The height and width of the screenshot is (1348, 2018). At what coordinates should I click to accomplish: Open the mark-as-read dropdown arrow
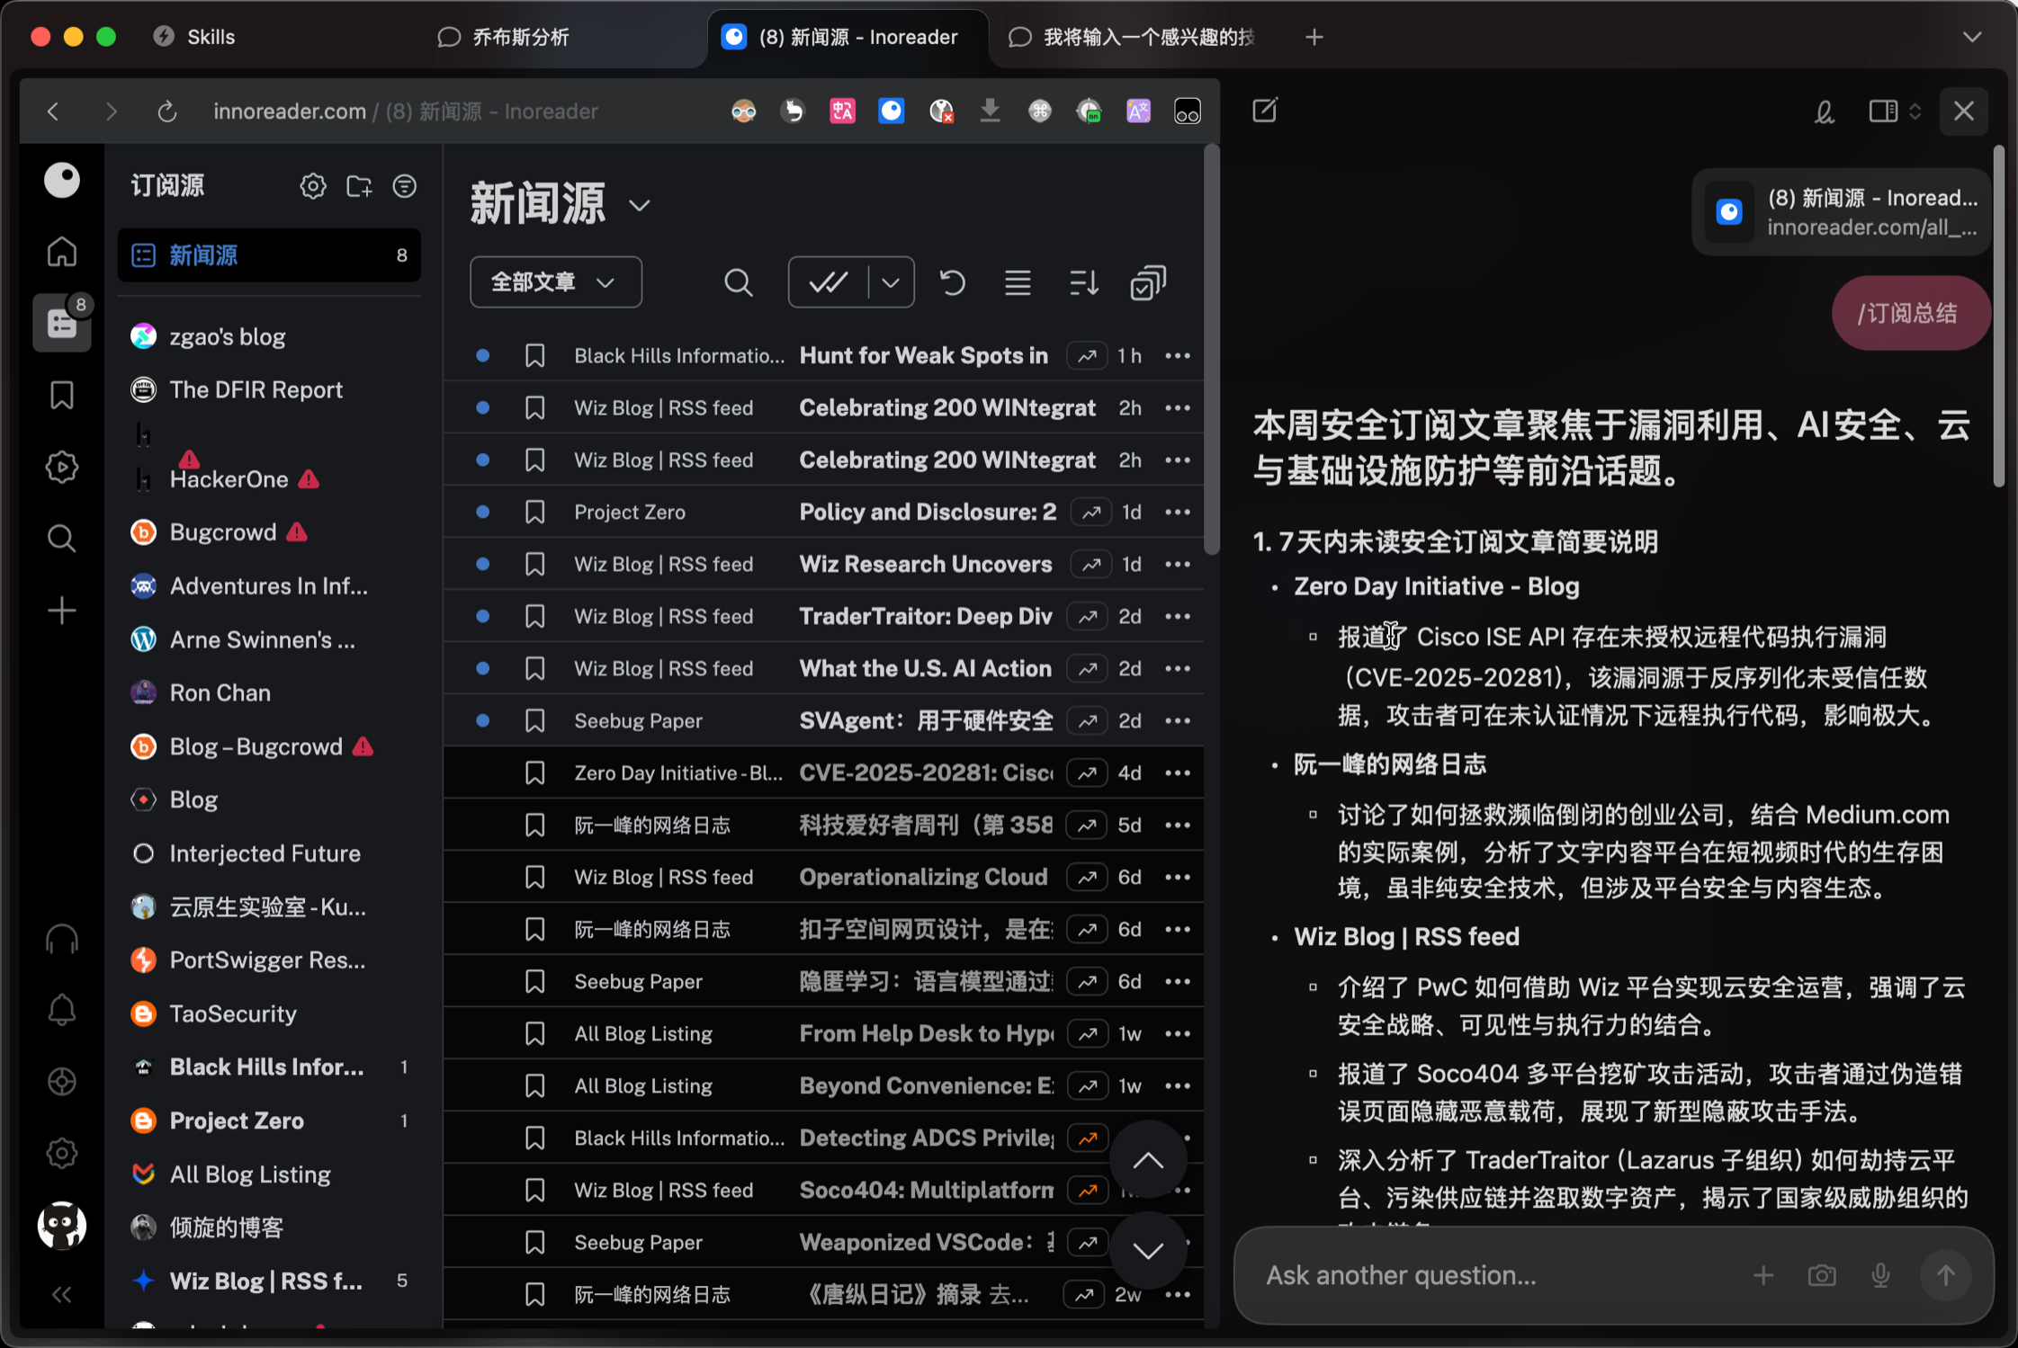coord(891,282)
